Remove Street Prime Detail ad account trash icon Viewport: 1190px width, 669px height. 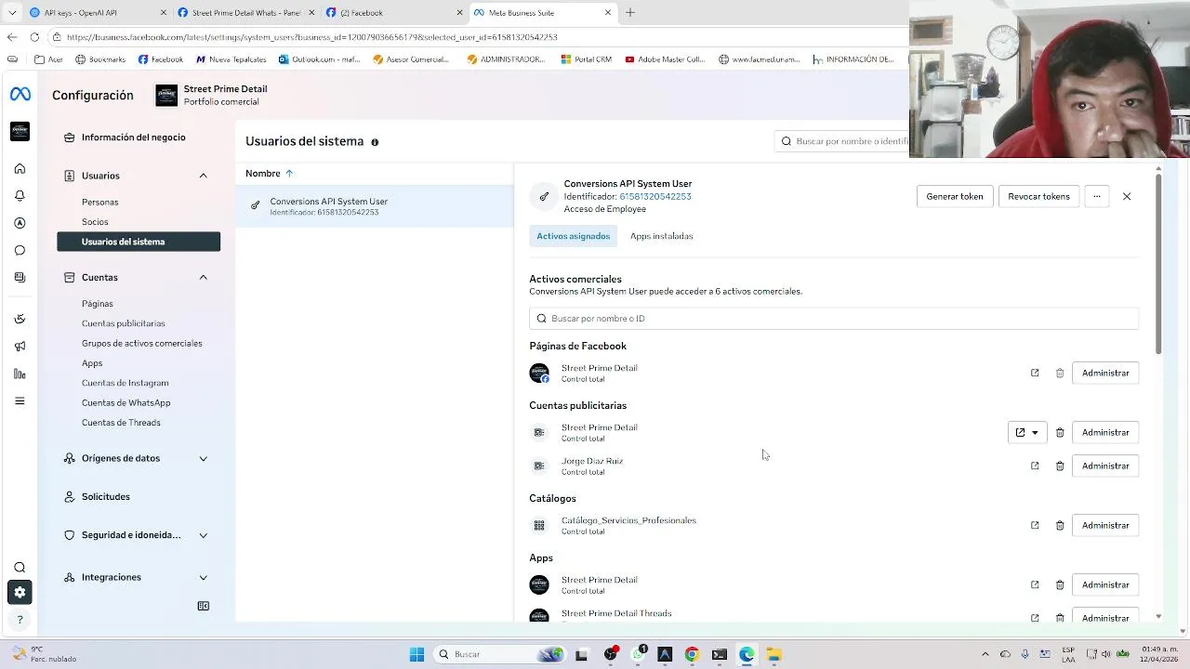[1060, 432]
